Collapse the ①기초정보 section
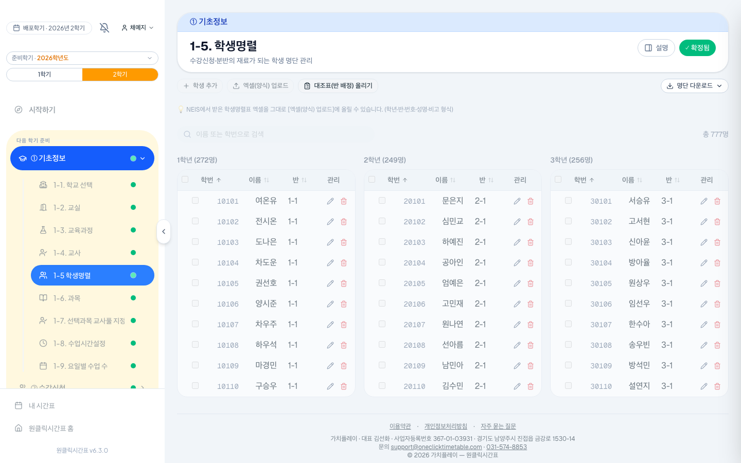 click(x=82, y=158)
